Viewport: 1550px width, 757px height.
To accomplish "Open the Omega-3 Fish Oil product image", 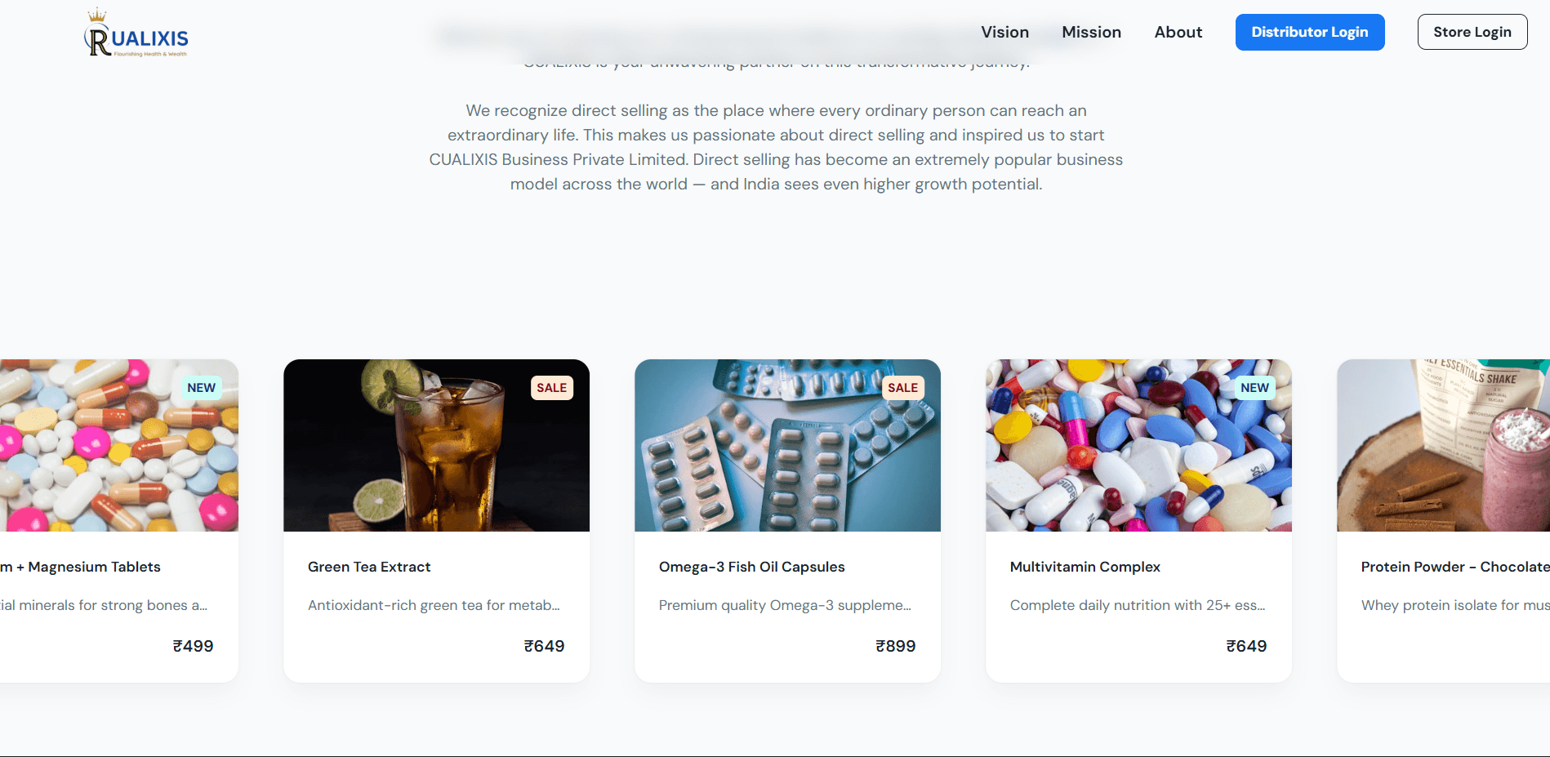I will click(x=787, y=445).
